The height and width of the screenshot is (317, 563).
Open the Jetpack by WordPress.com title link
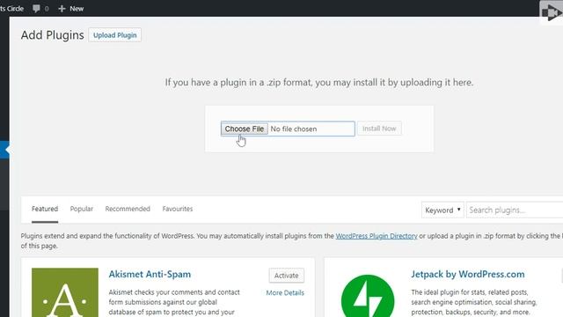click(467, 274)
